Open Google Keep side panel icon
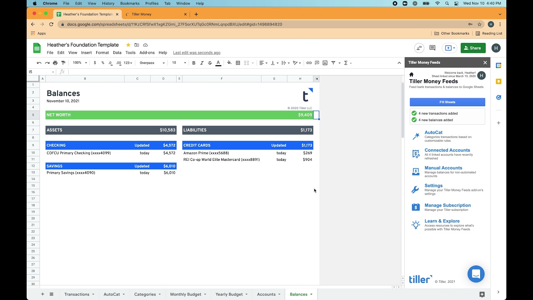 (498, 82)
